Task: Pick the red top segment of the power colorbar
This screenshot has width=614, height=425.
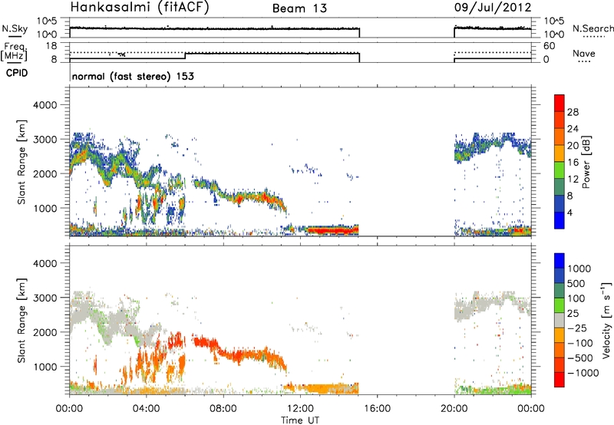Action: coord(560,104)
